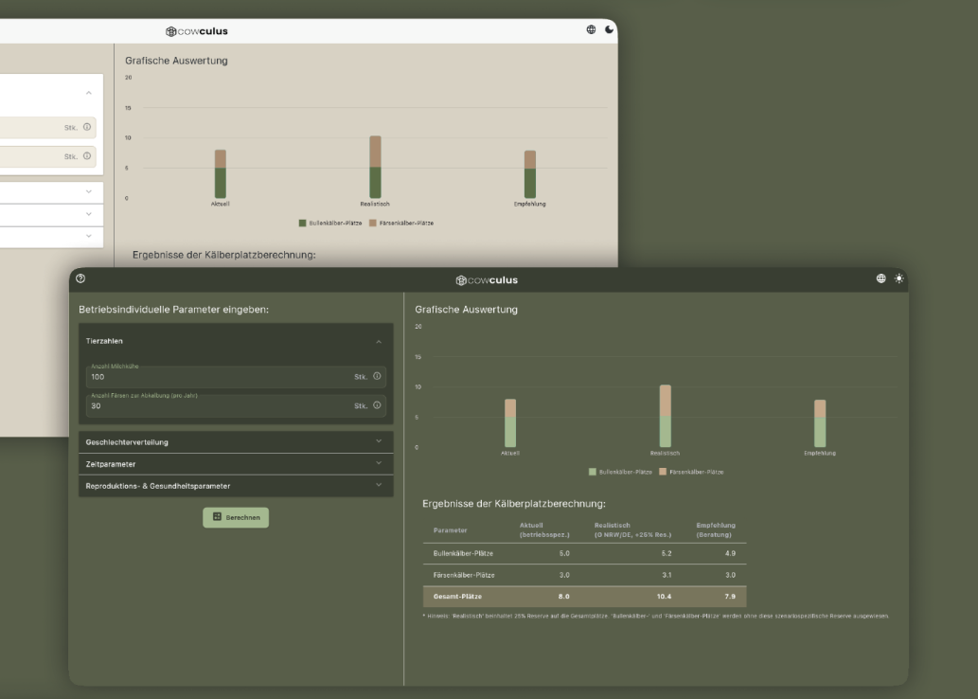
Task: Show info for Anzahl Färsen zur Abkalbung
Action: click(x=377, y=405)
